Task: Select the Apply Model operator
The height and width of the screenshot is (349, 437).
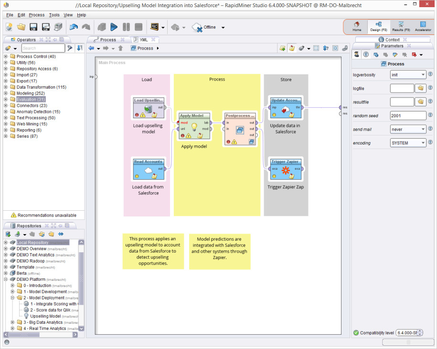Action: tap(194, 125)
